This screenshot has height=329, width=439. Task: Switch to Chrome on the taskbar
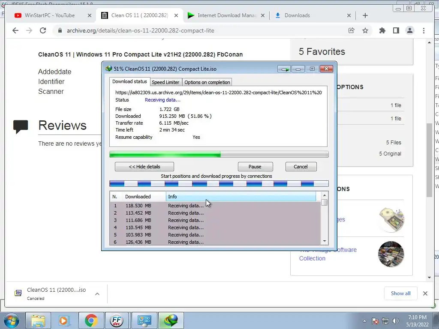click(91, 320)
